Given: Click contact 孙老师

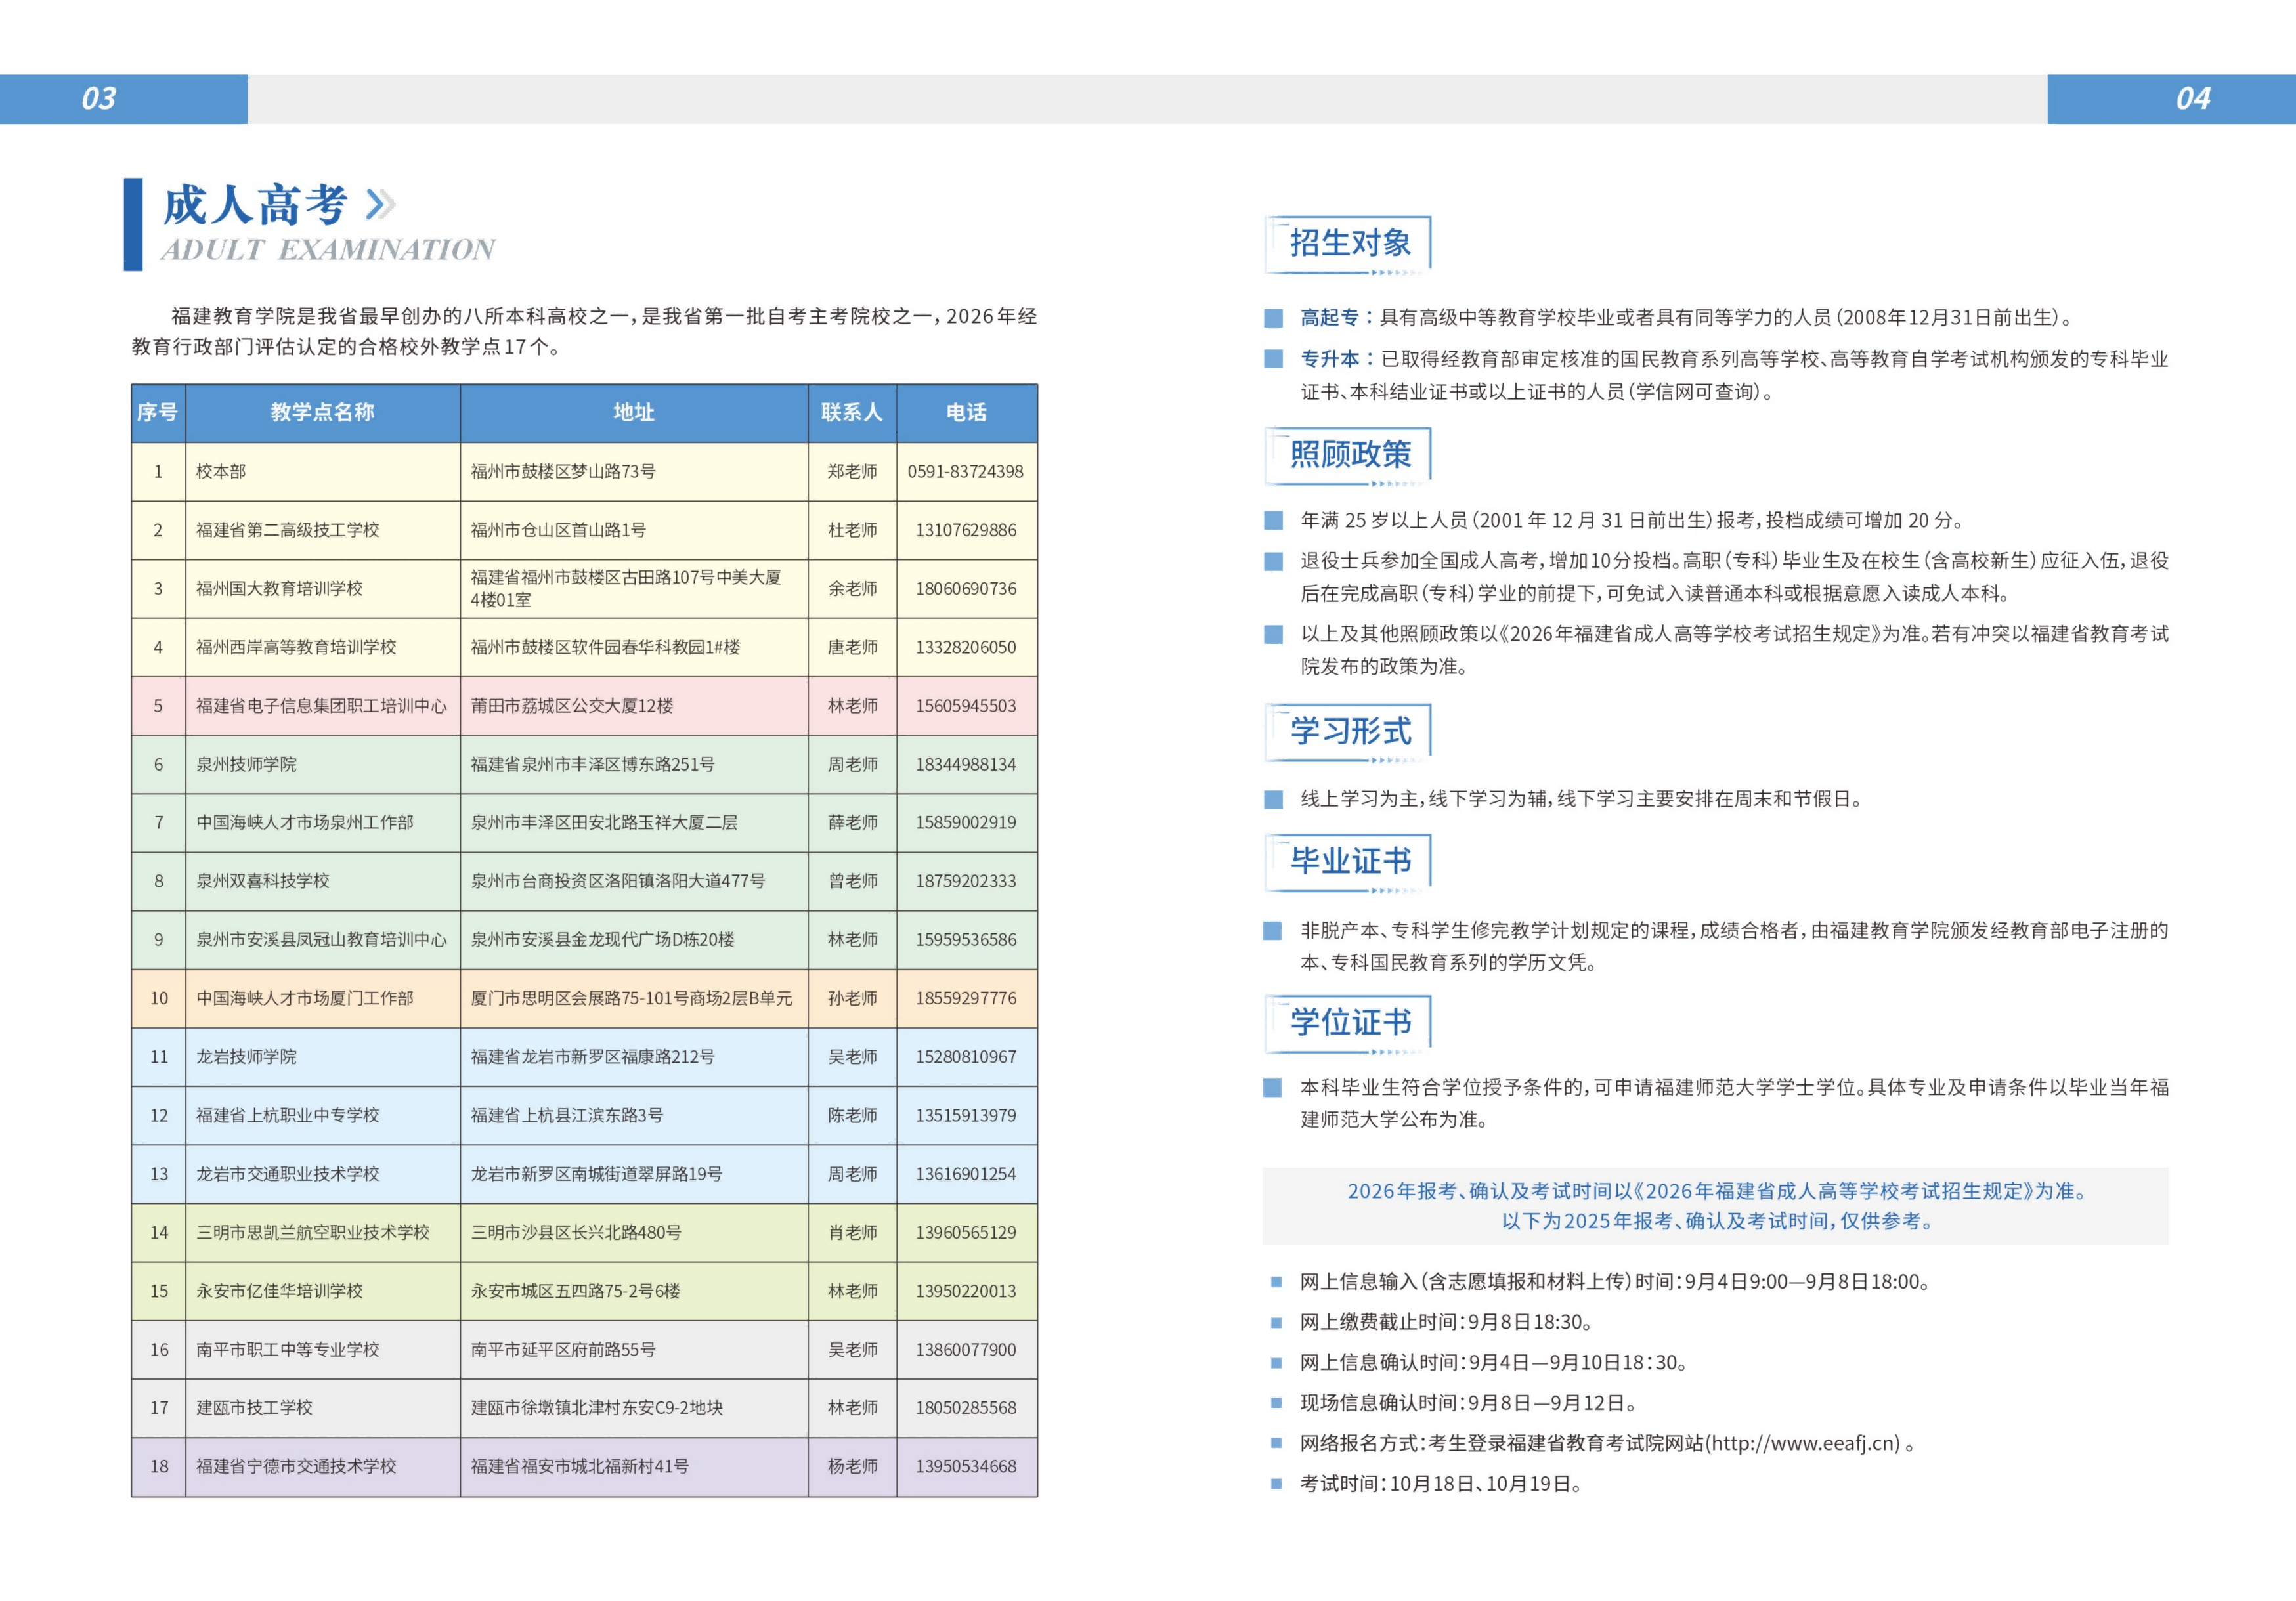Looking at the screenshot, I should [852, 998].
